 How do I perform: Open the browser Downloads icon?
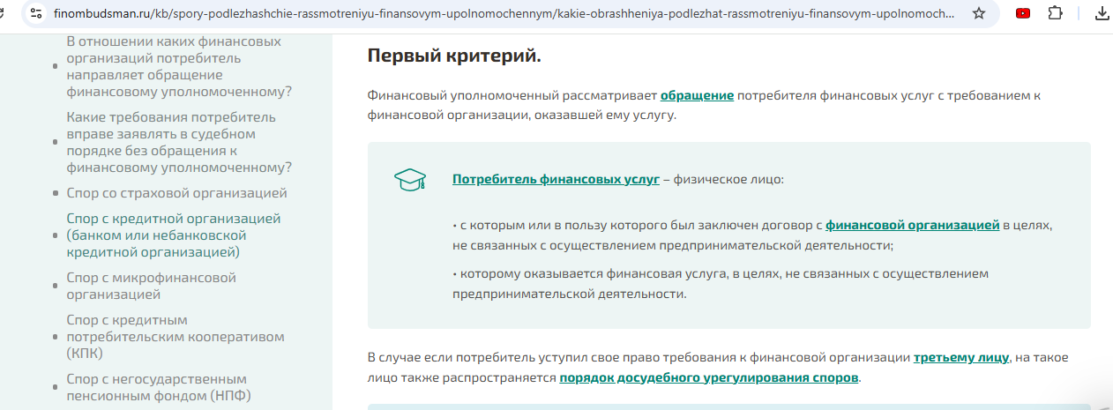click(1102, 13)
